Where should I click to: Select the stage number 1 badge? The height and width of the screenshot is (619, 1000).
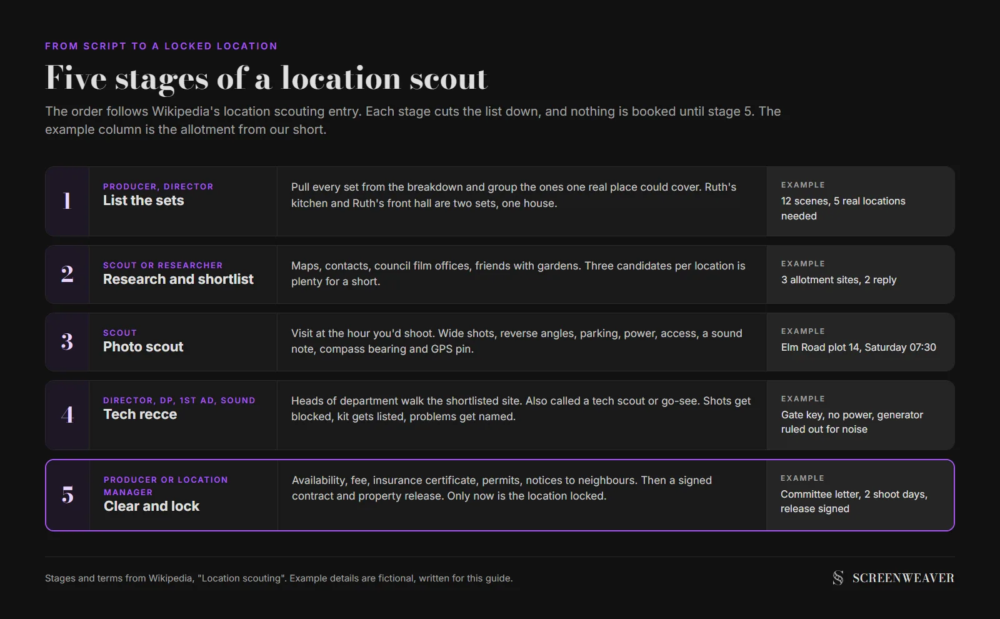(67, 201)
